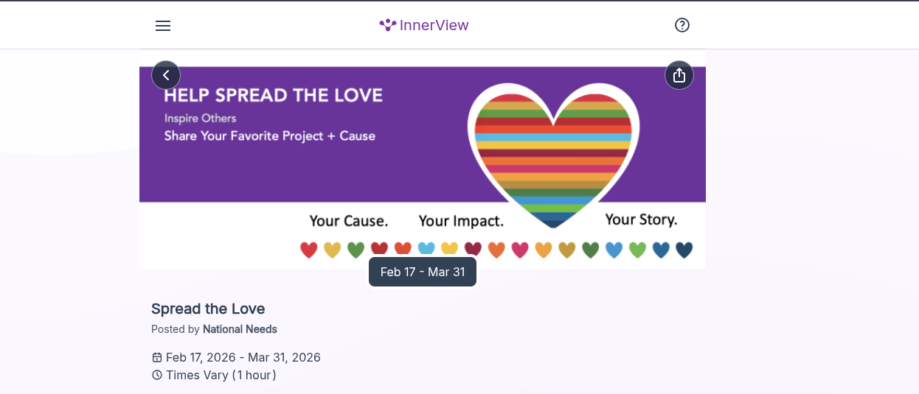Select the pink heart in the hearts row
The height and width of the screenshot is (394, 919).
tap(520, 250)
